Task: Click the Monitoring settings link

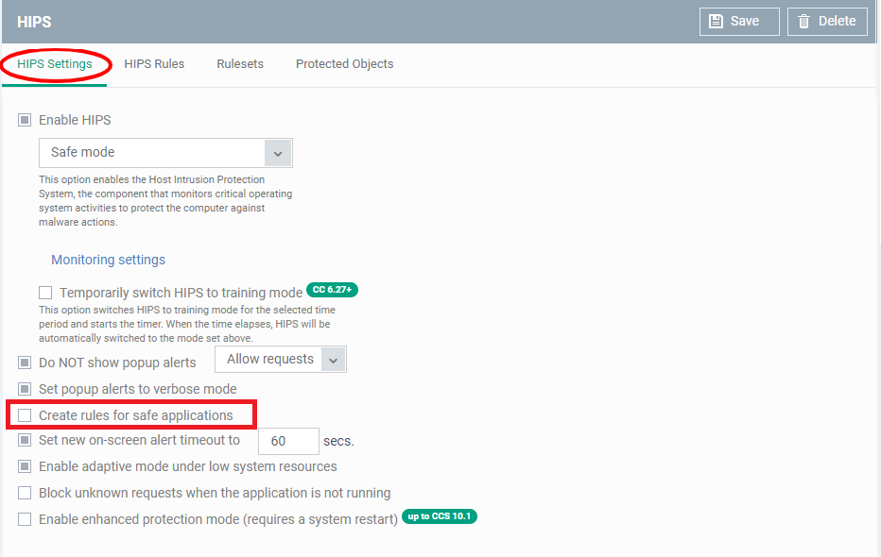Action: pyautogui.click(x=108, y=260)
